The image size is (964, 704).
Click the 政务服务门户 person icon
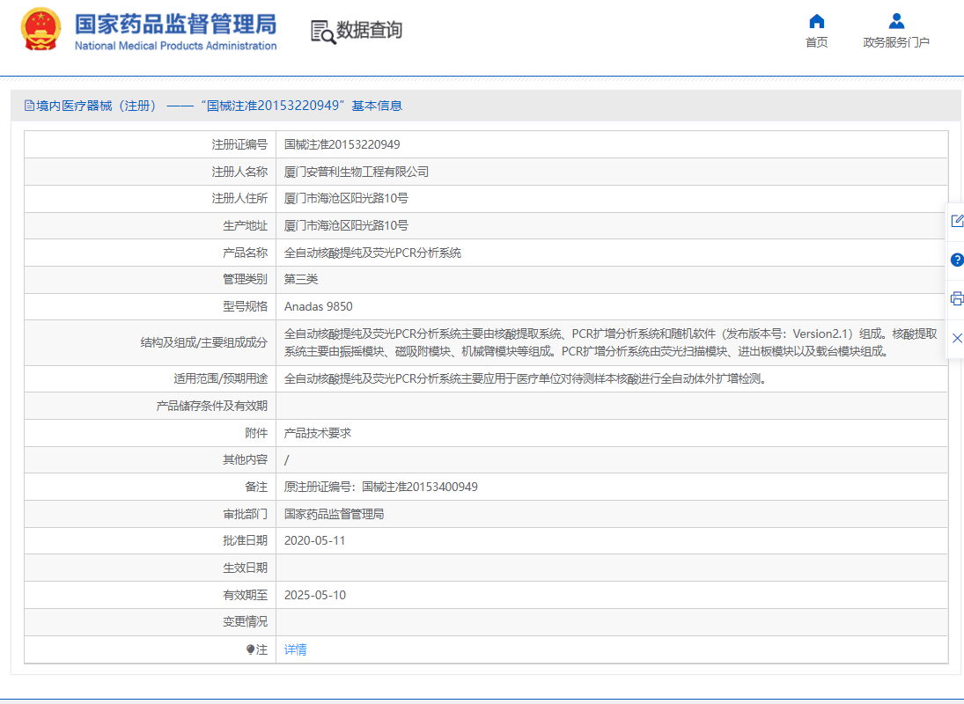tap(895, 20)
